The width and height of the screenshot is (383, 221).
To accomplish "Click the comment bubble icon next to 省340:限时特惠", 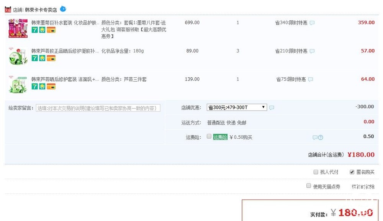I will [312, 23].
